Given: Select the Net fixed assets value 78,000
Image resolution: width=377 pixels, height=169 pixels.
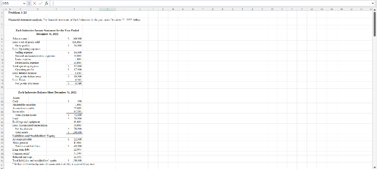Looking at the screenshot, I should pyautogui.click(x=78, y=129).
